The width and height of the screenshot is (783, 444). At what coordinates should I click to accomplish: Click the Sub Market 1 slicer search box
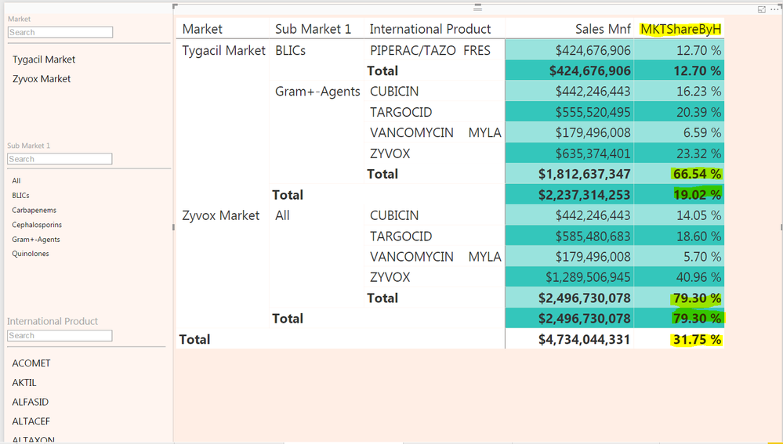click(x=60, y=159)
